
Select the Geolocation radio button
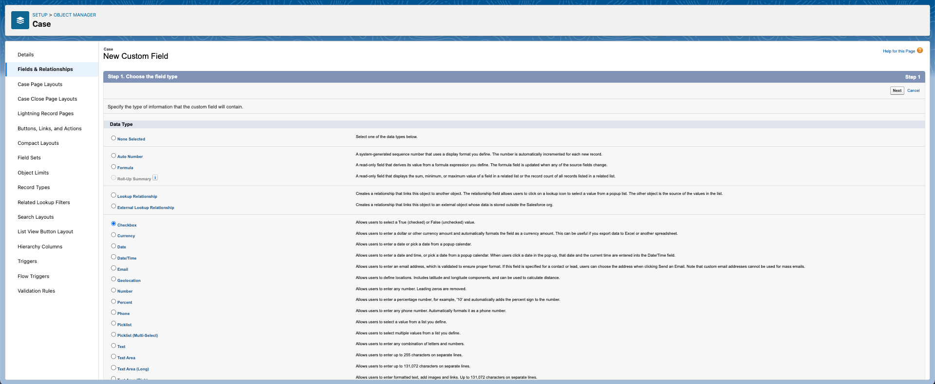pyautogui.click(x=113, y=279)
